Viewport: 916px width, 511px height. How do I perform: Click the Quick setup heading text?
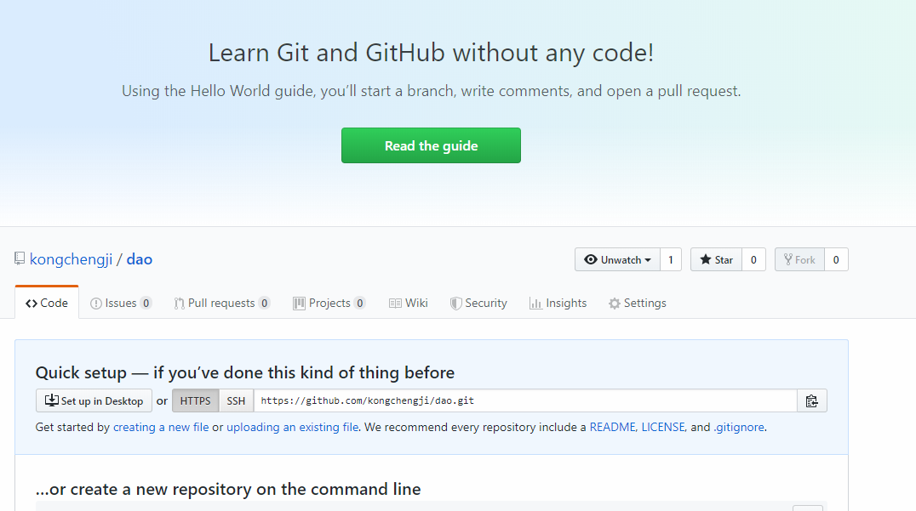point(245,372)
